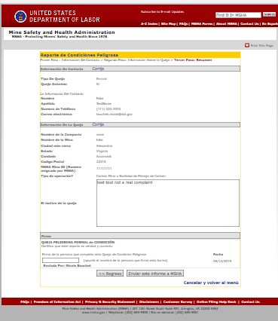Click the email address value under Correo electrónico
The height and width of the screenshot is (321, 278).
[x=115, y=115]
